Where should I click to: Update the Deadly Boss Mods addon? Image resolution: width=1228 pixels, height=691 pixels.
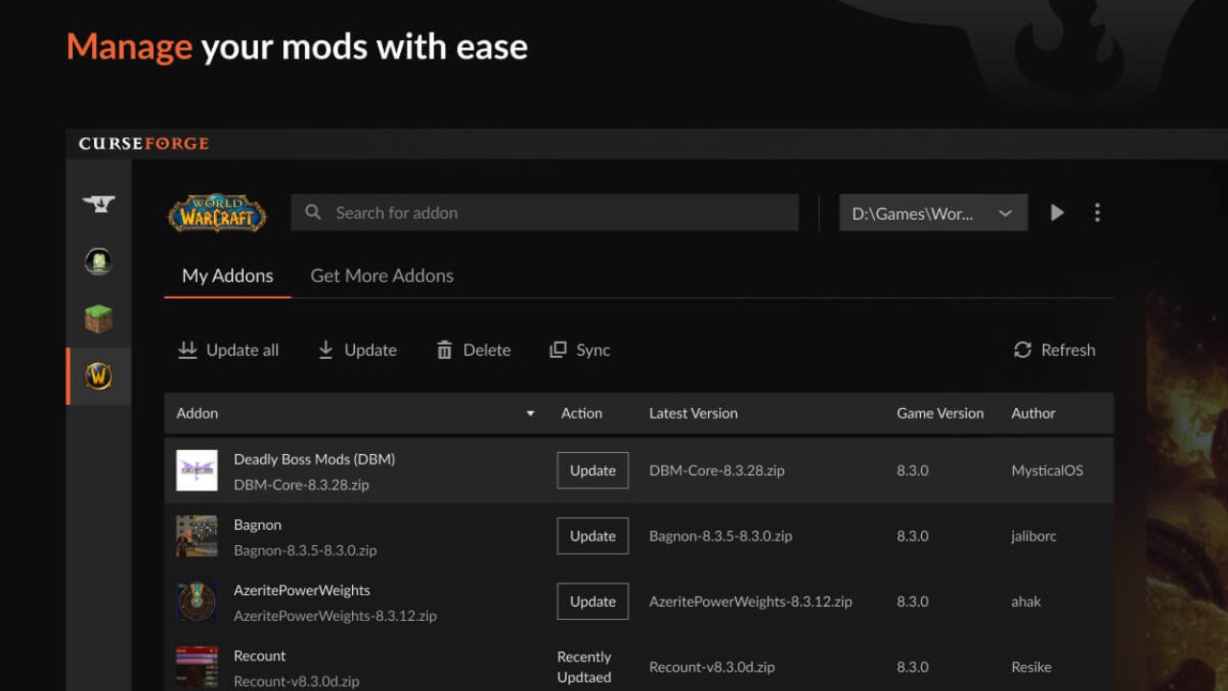click(x=593, y=470)
